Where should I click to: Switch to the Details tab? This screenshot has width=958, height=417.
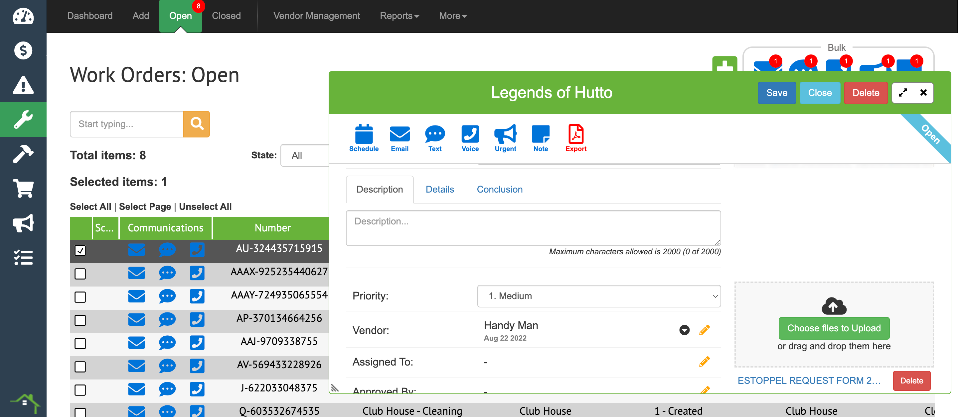coord(439,189)
